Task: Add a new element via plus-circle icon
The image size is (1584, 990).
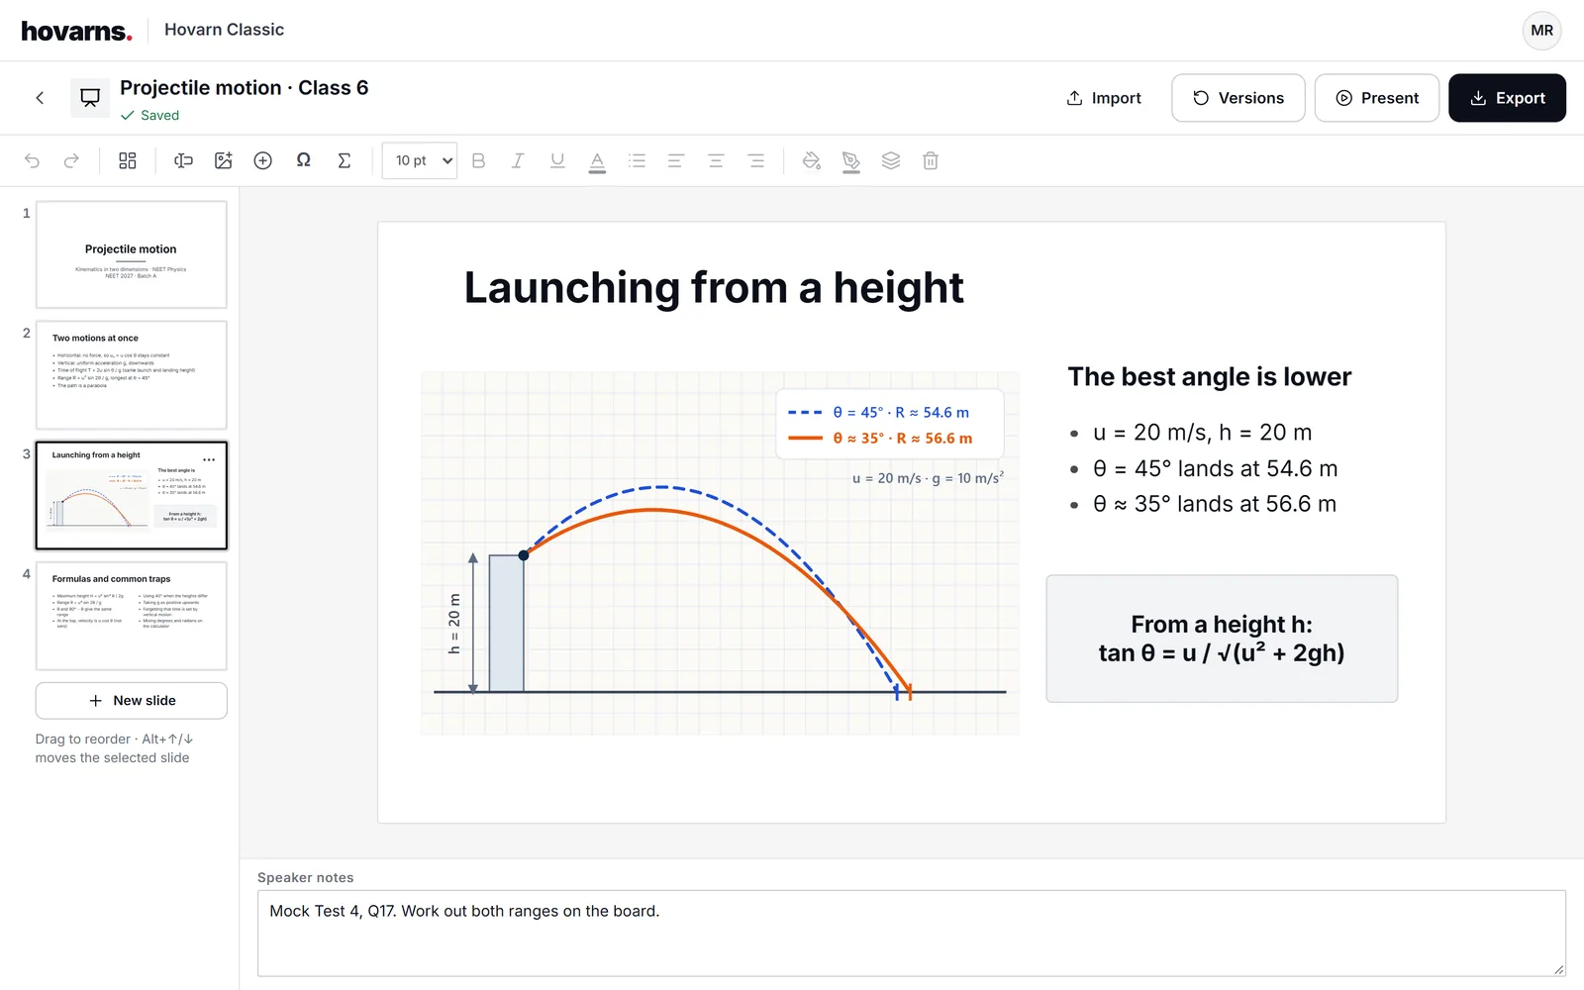Action: click(x=263, y=160)
